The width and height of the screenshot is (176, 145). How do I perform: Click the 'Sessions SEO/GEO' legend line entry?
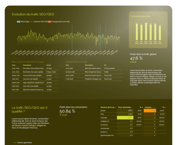[39, 22]
